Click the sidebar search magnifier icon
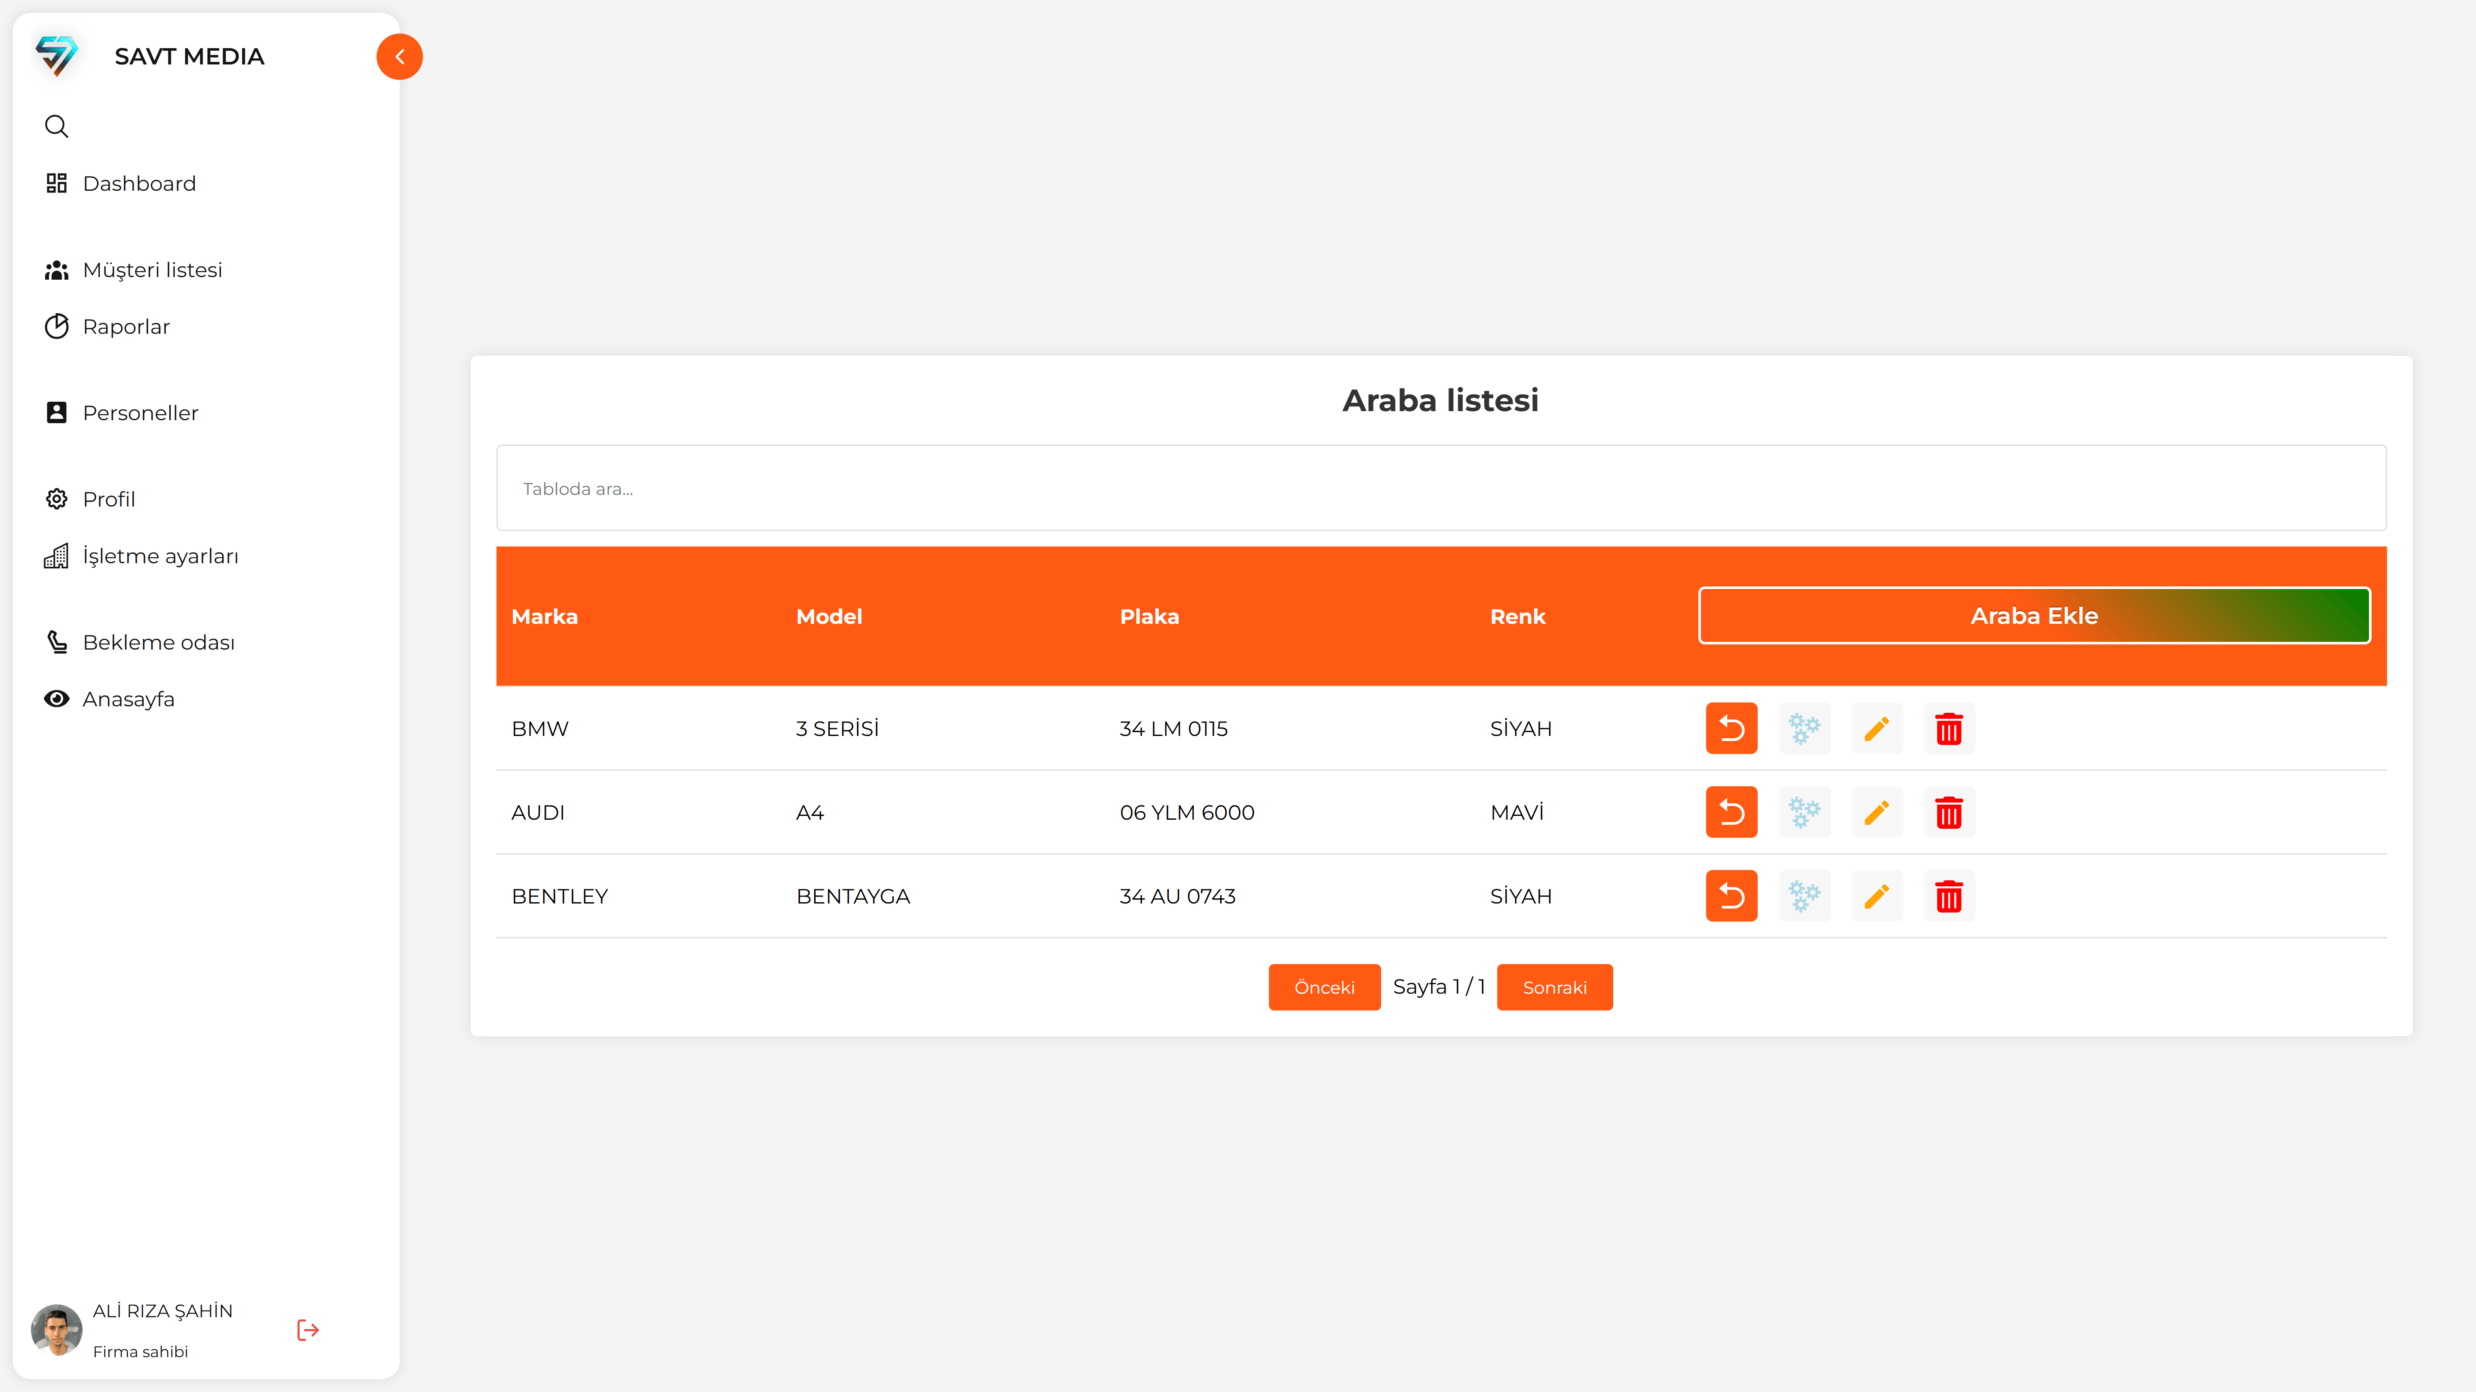The width and height of the screenshot is (2476, 1392). (57, 126)
